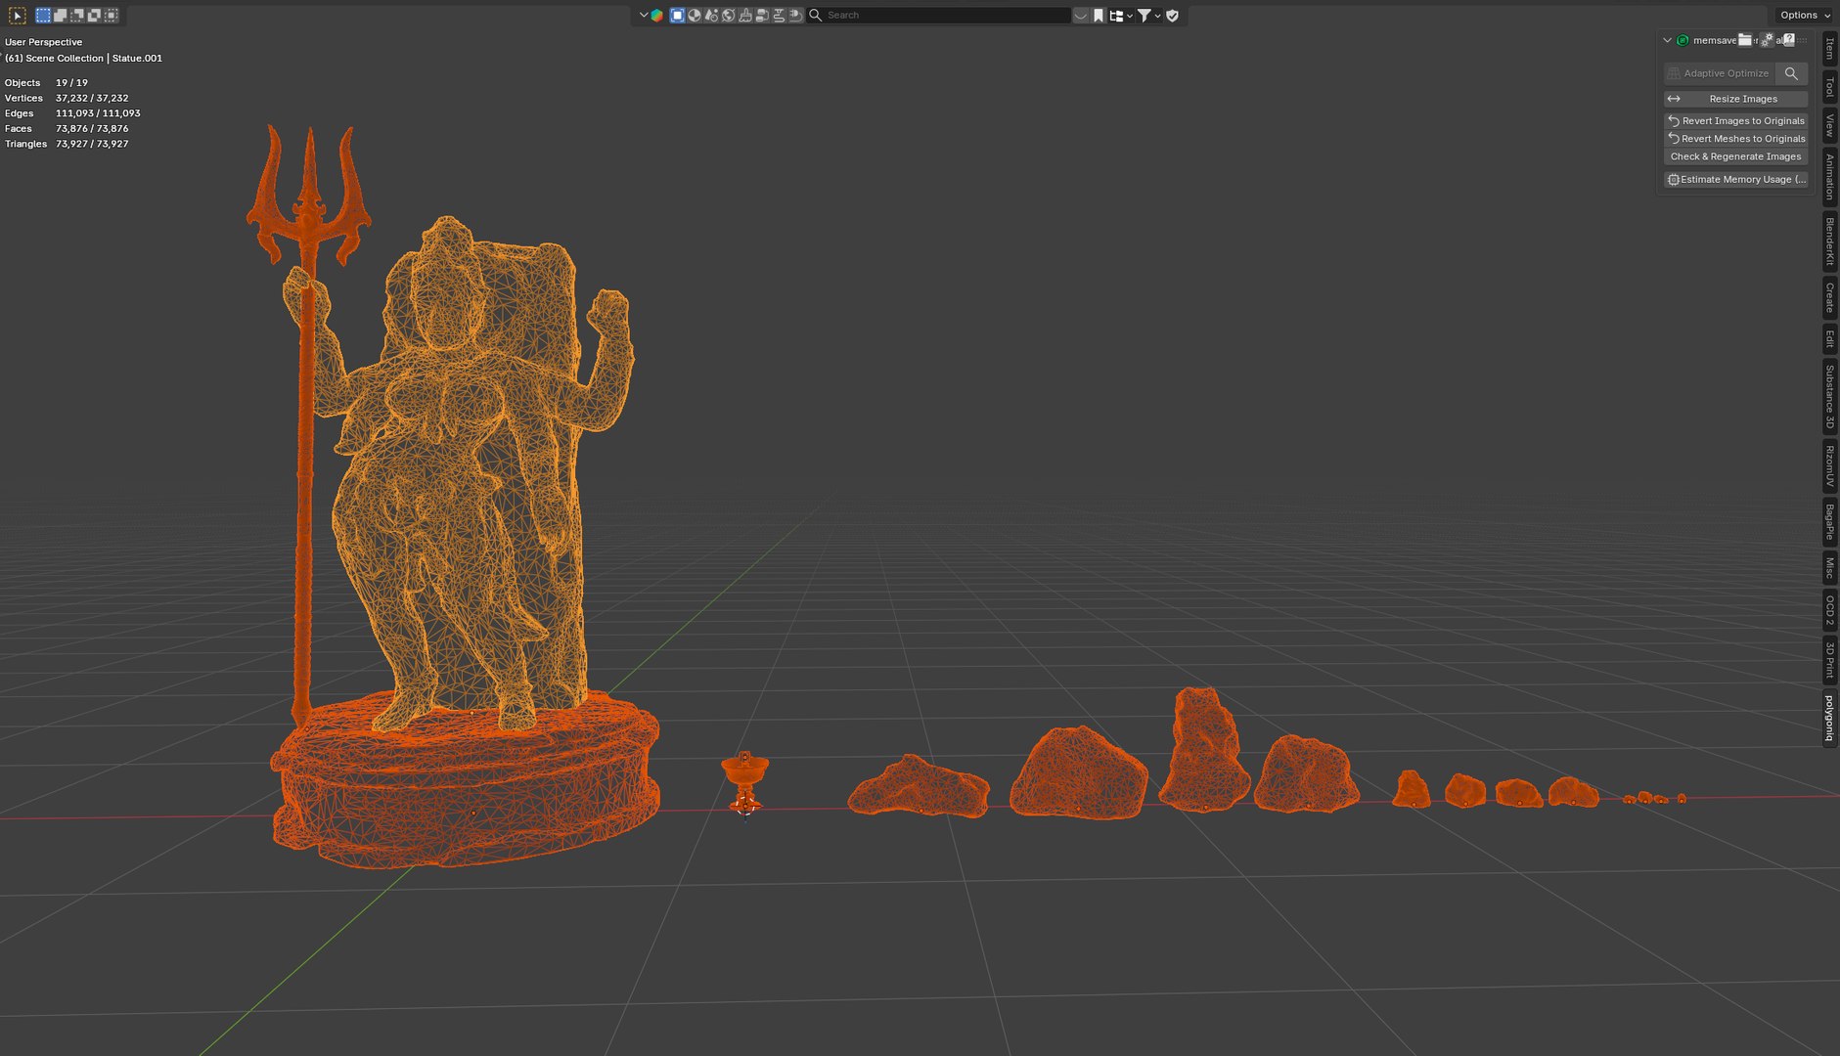
Task: Click the Resize Images button
Action: coord(1735,99)
